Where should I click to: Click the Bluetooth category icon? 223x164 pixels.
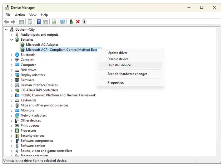(x=17, y=55)
